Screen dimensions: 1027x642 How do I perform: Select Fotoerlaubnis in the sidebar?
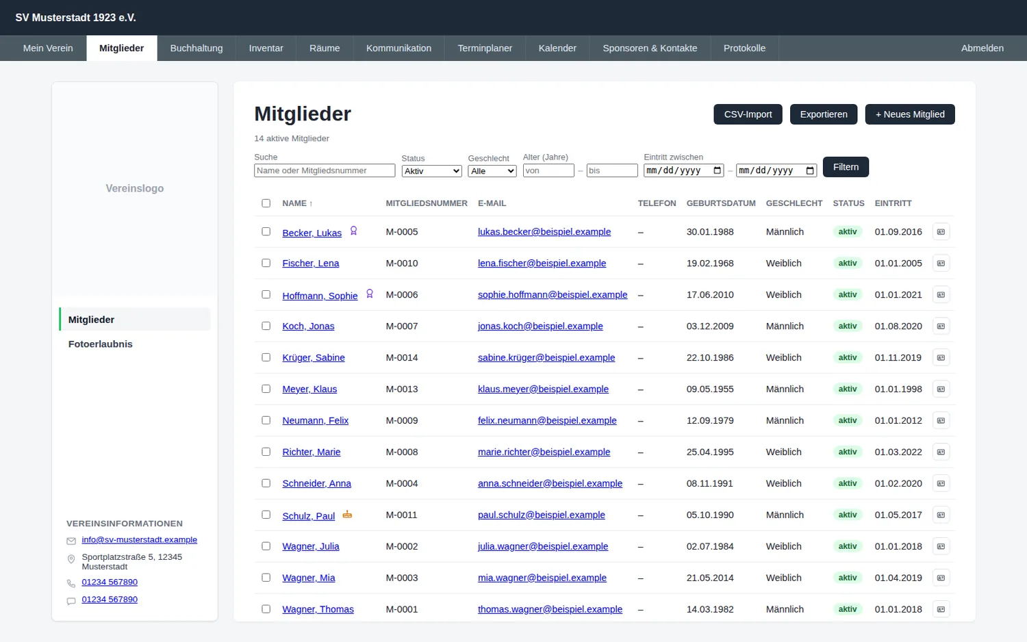click(135, 344)
